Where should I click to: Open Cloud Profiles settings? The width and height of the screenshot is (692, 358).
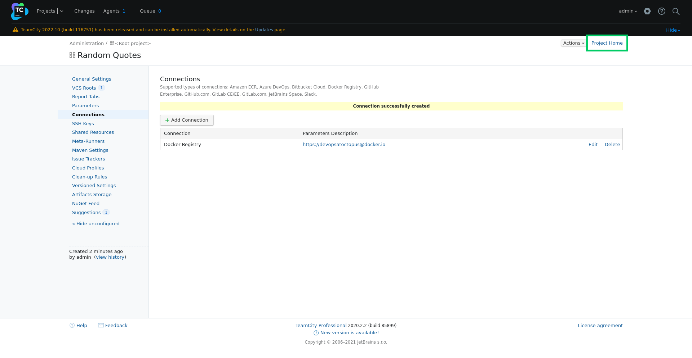[x=88, y=168]
